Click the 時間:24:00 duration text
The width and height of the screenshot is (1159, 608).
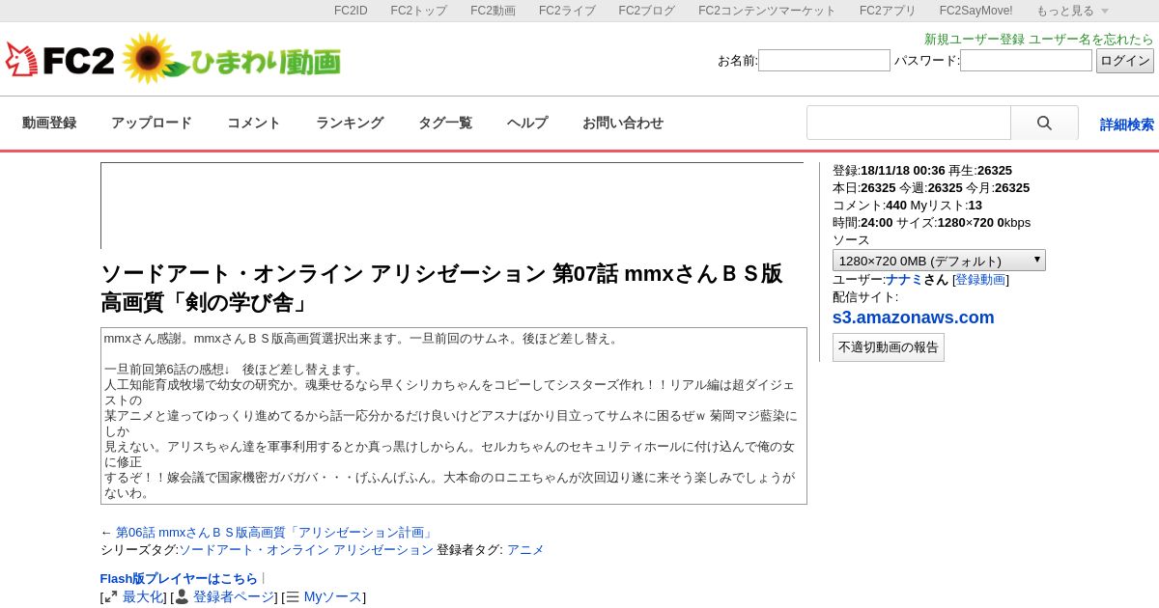coord(862,223)
